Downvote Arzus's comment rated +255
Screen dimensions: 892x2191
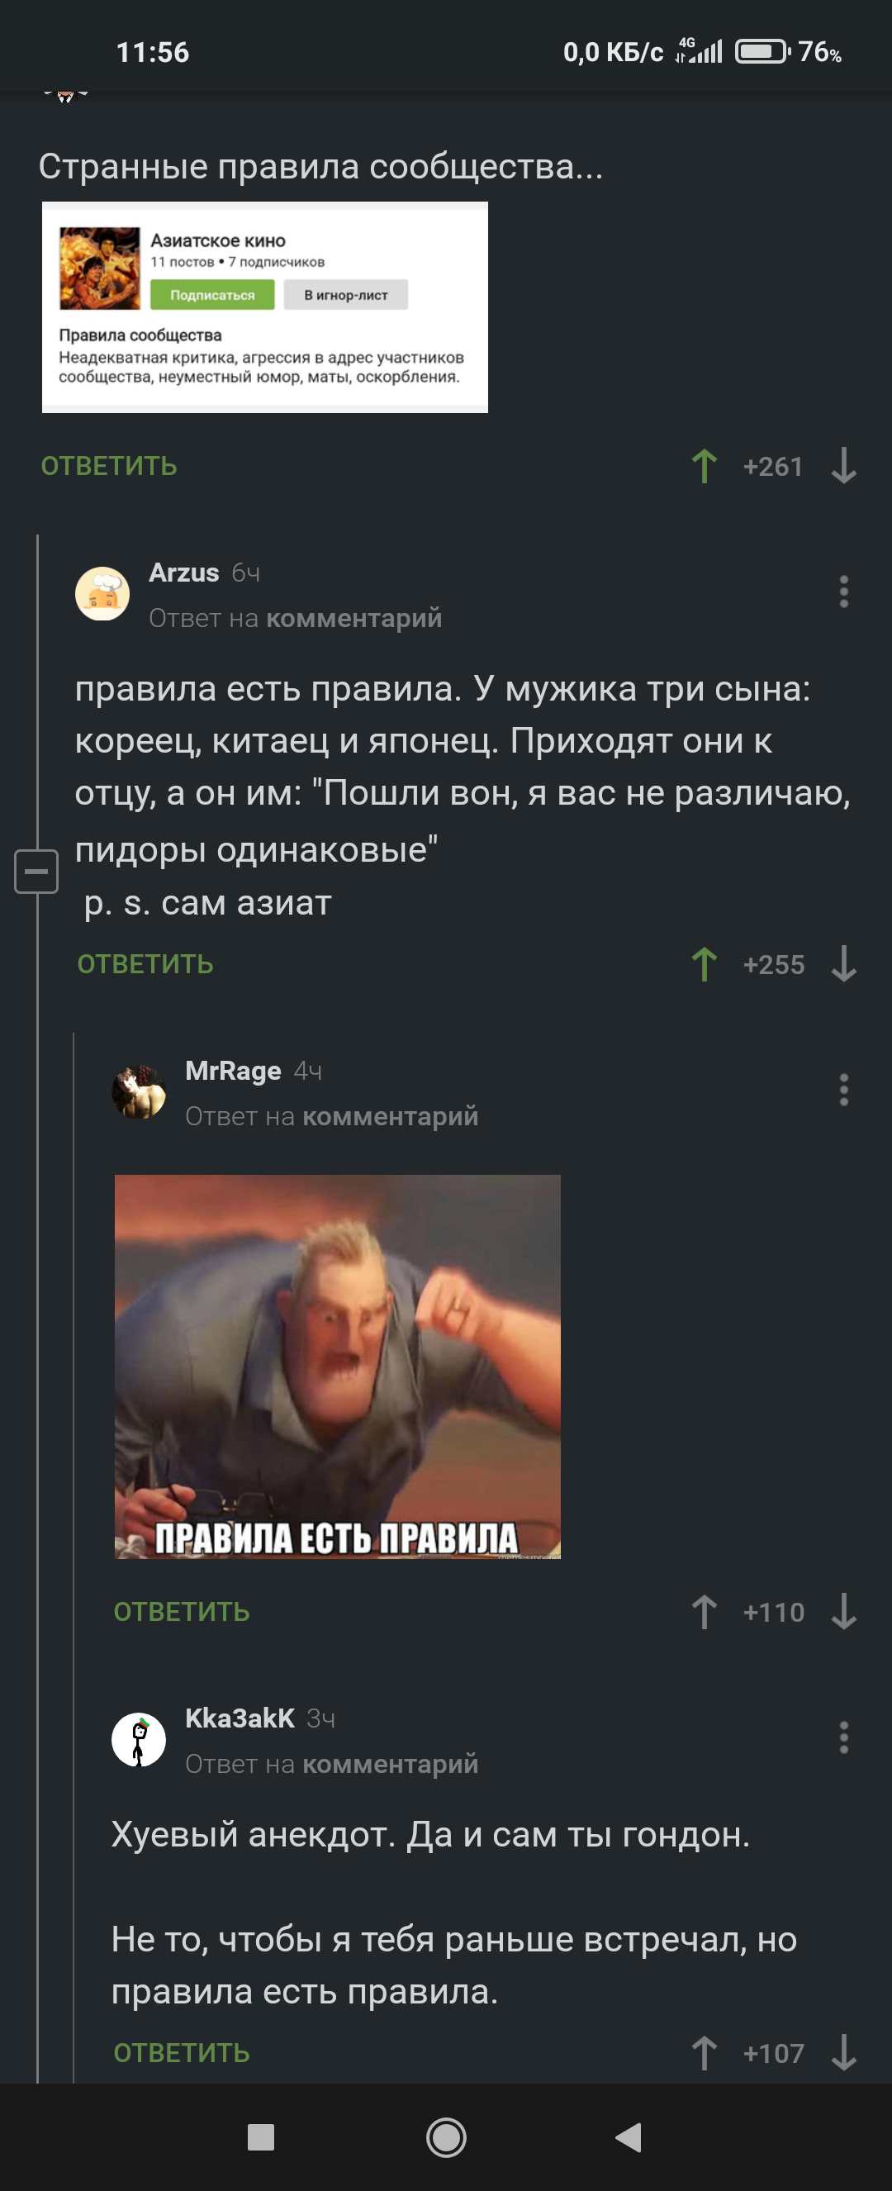click(x=843, y=964)
